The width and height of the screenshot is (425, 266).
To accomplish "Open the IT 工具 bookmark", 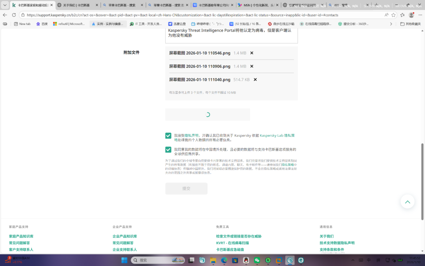I will (x=146, y=24).
